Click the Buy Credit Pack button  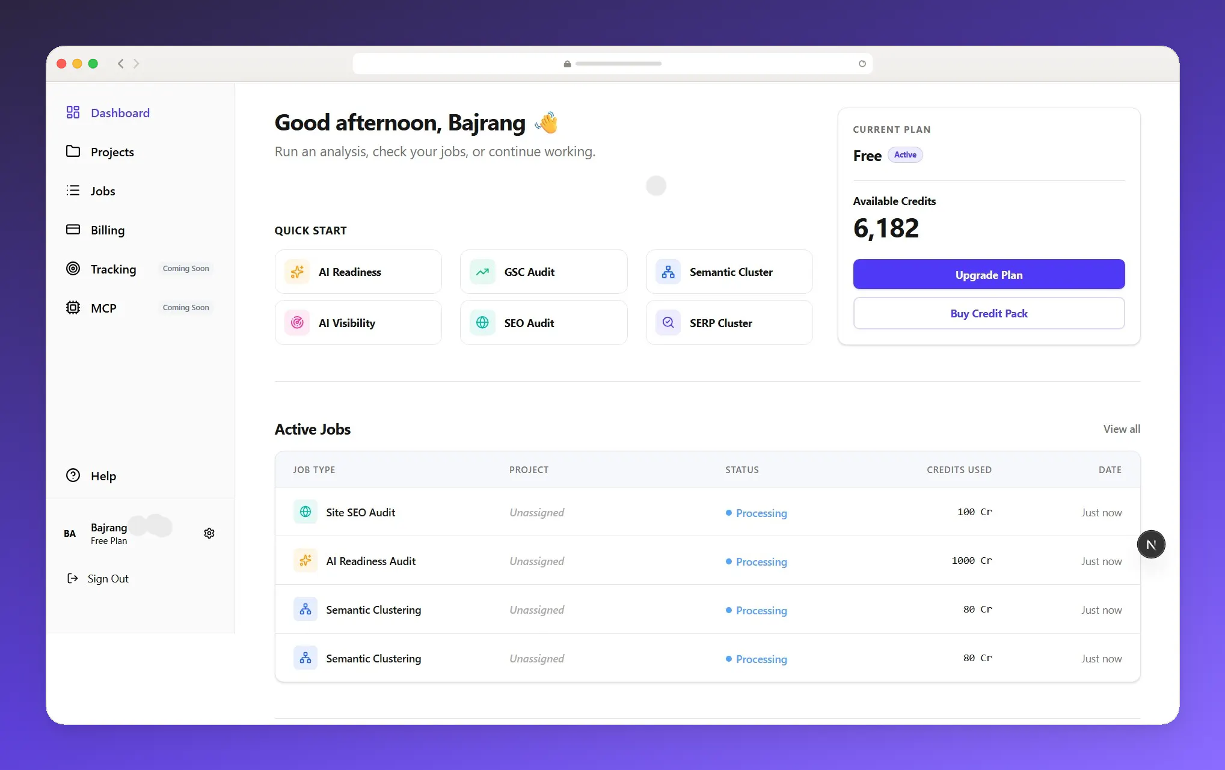click(x=989, y=313)
